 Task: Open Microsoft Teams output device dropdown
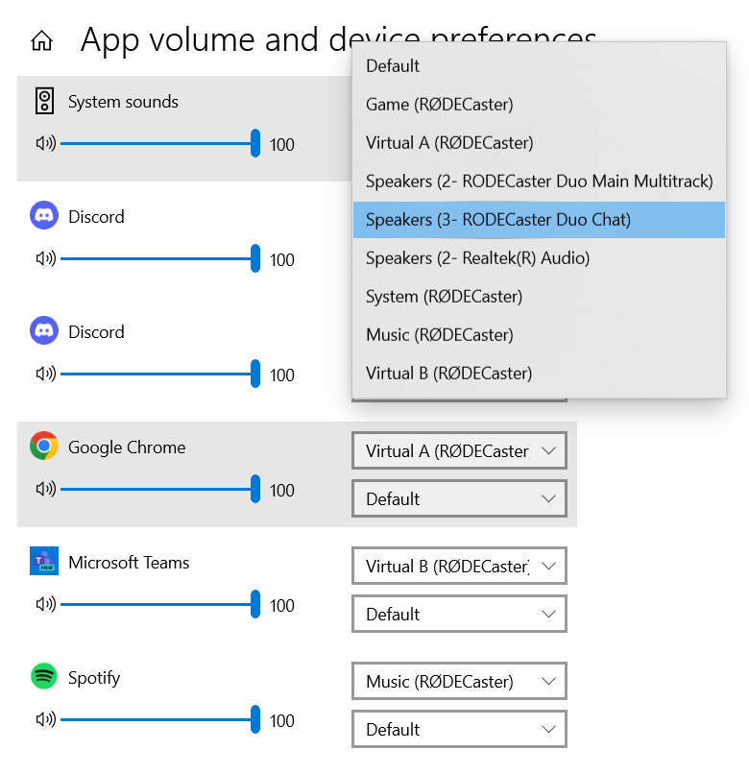click(x=459, y=566)
